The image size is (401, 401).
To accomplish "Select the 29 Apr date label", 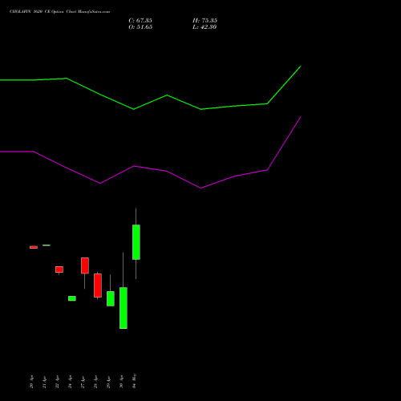I will [x=109, y=382].
